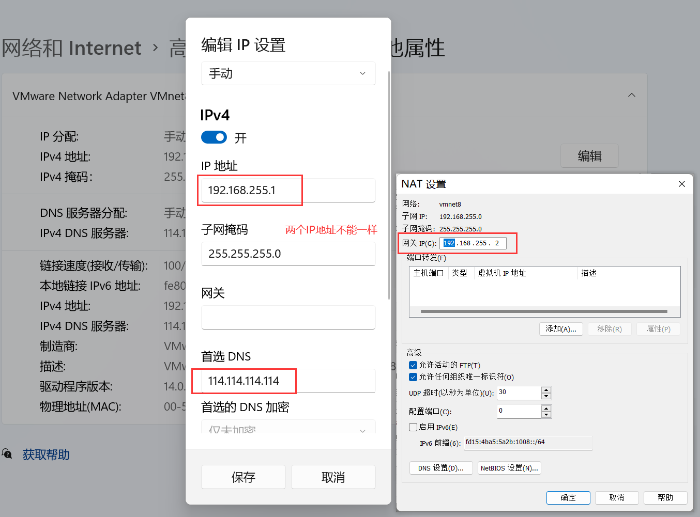The image size is (700, 517).
Task: Click the preferred DNS field 114.114.114.114
Action: point(288,381)
